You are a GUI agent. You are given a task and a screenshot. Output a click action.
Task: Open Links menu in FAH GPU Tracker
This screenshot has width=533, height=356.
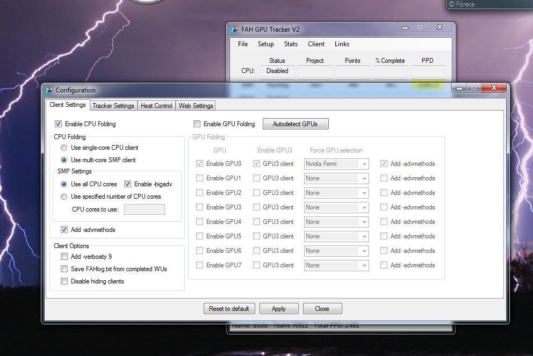click(342, 44)
